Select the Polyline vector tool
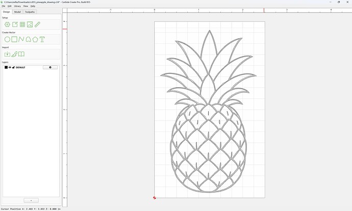 pyautogui.click(x=21, y=39)
